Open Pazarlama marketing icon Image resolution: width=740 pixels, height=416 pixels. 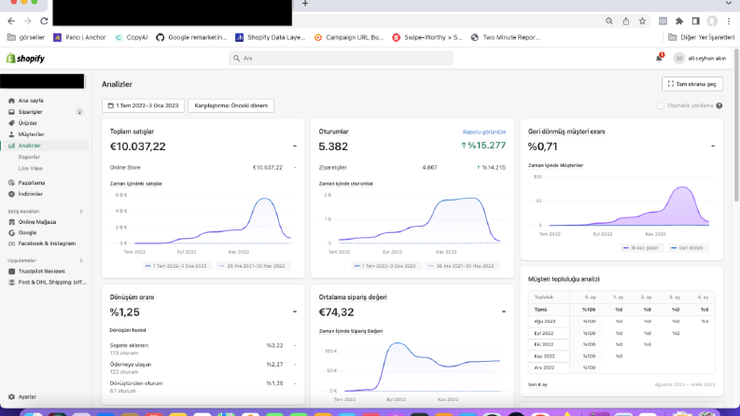pyautogui.click(x=11, y=183)
